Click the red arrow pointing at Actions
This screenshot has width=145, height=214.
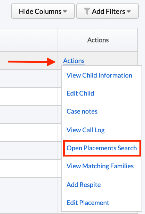coord(32,62)
